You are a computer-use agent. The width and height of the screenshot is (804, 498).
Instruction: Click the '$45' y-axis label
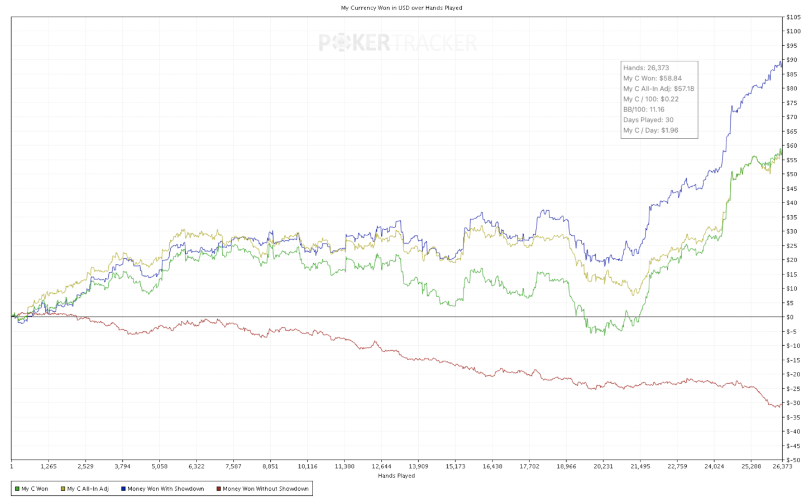[792, 188]
